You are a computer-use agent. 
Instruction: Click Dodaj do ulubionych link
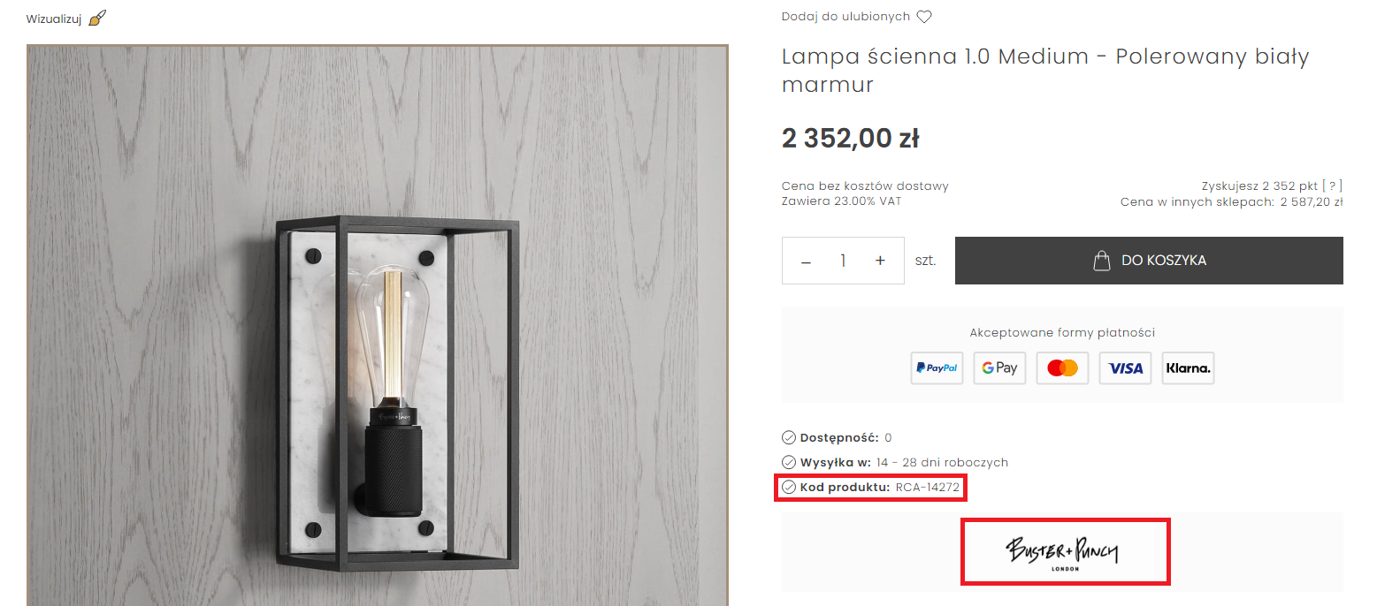click(x=845, y=17)
